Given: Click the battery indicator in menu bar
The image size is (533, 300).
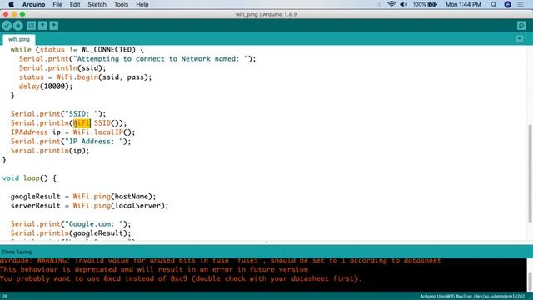Looking at the screenshot, I should pos(425,4).
